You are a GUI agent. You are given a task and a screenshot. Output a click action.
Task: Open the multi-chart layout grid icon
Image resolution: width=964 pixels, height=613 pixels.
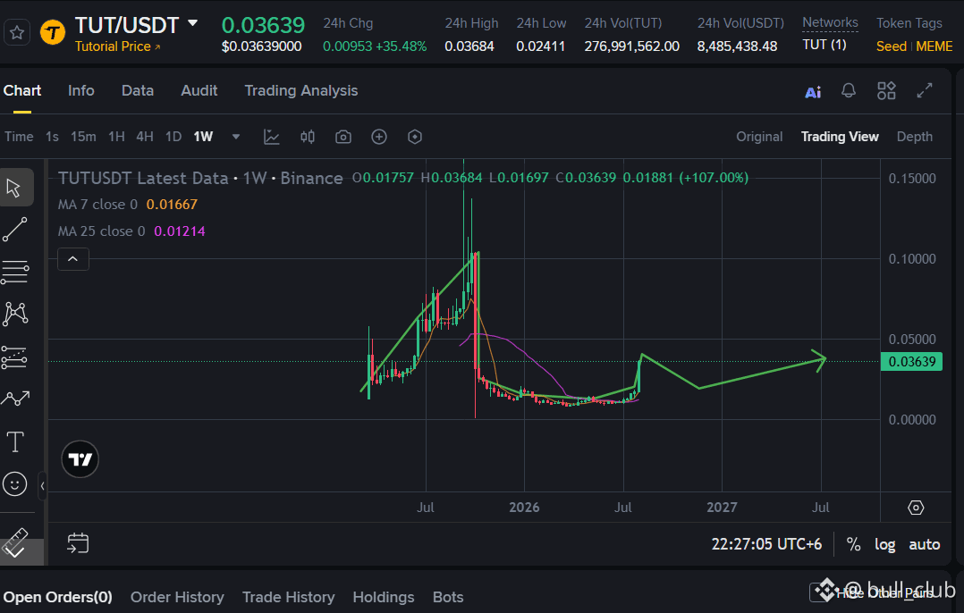(886, 91)
